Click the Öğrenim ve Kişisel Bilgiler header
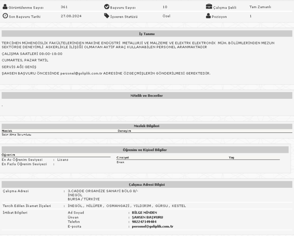The image size is (294, 236). point(145,150)
